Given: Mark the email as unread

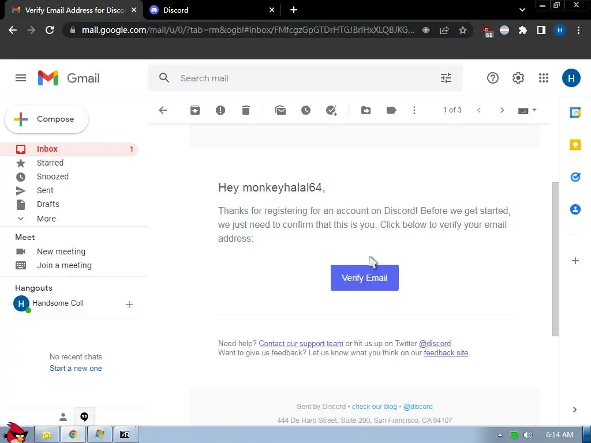Looking at the screenshot, I should [x=280, y=110].
